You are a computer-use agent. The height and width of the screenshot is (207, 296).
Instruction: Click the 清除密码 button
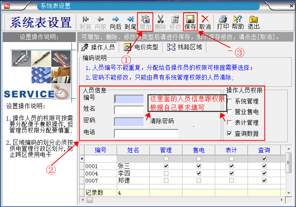click(x=162, y=121)
